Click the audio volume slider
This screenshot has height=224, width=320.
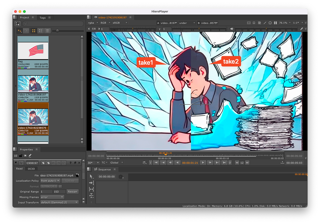click(266, 29)
